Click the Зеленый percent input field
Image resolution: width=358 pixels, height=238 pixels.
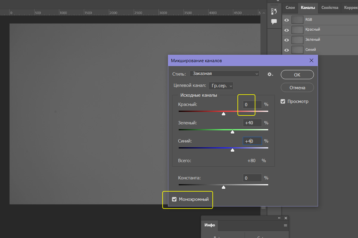(x=252, y=123)
